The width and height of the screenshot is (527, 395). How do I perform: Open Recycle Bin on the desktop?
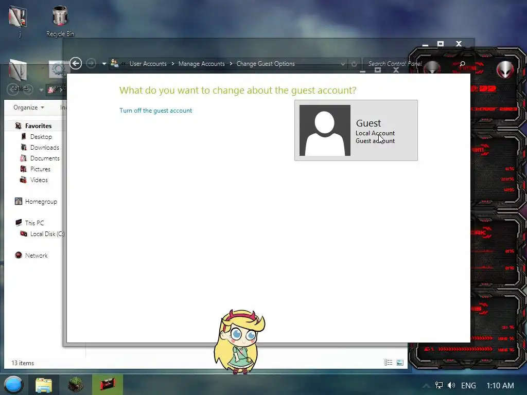coord(60,21)
